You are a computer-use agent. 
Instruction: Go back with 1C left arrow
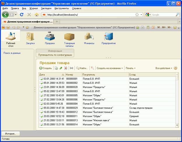(14, 27)
